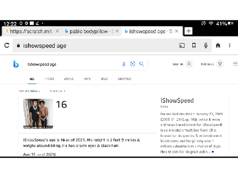Click Bing search box microphone icon
Viewport: 238px width, 178px height.
(x=124, y=64)
